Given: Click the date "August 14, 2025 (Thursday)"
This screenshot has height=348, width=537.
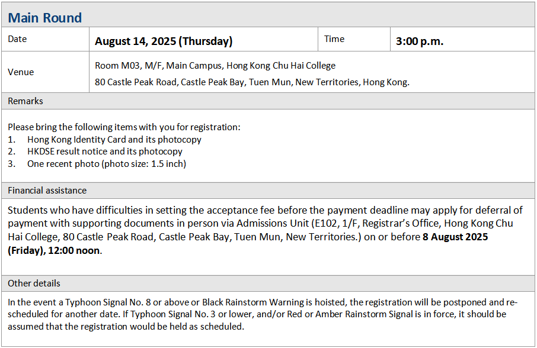Looking at the screenshot, I should tap(164, 41).
